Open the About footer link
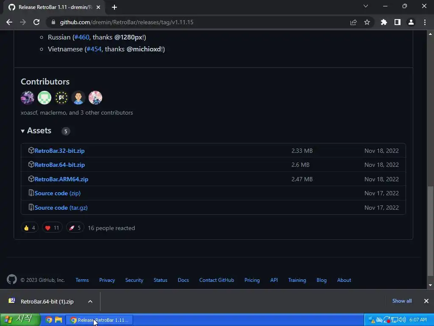This screenshot has width=434, height=326. pyautogui.click(x=344, y=280)
